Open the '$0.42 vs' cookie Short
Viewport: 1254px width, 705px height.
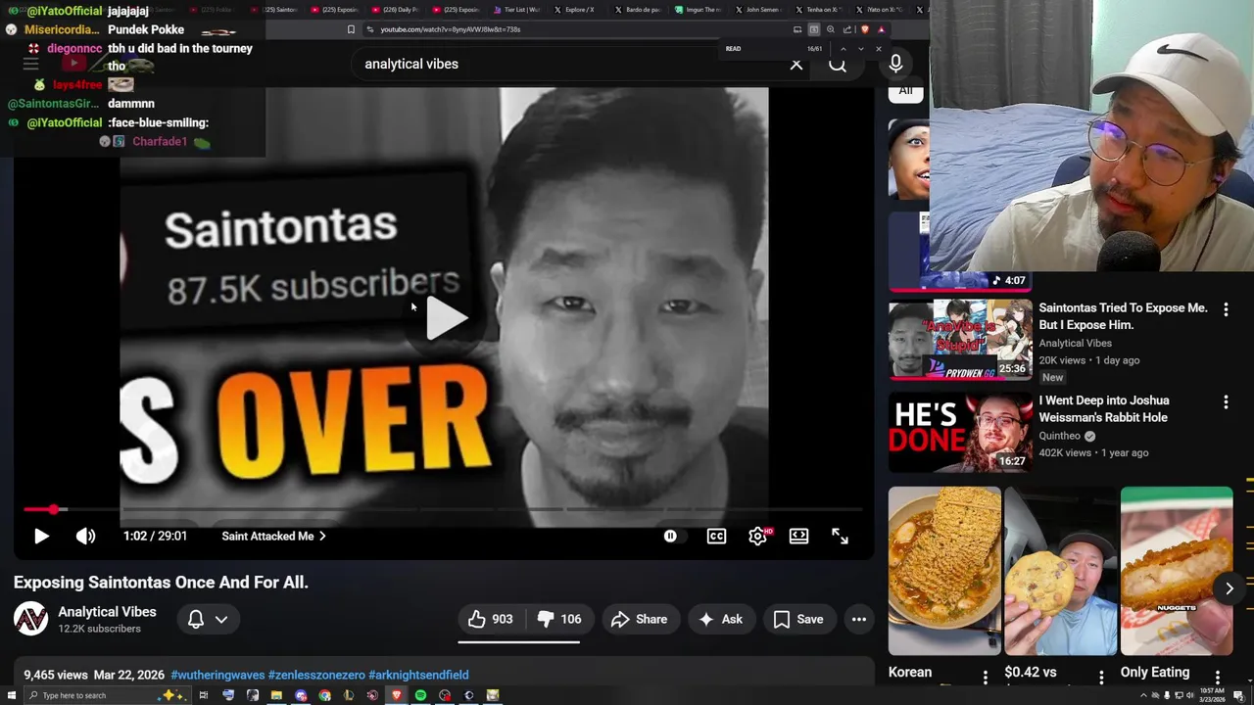pyautogui.click(x=1061, y=571)
